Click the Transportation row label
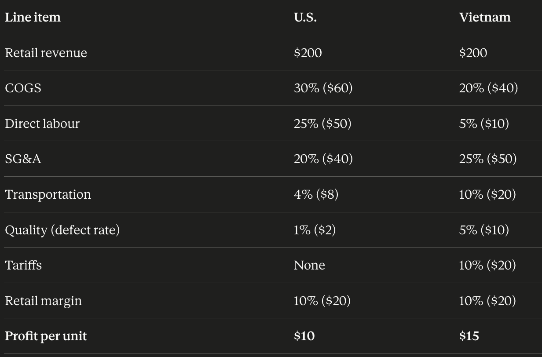 pos(48,194)
